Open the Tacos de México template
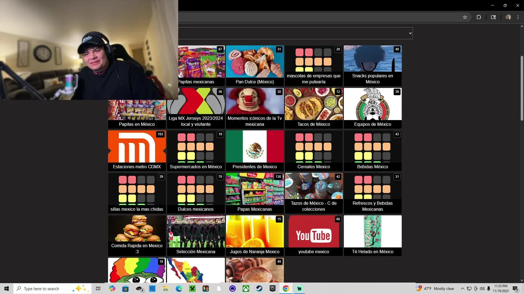Viewport: 524px width, 294px height. click(314, 108)
